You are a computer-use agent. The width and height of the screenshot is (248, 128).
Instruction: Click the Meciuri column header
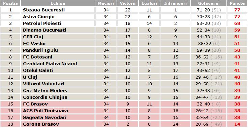[106, 3]
